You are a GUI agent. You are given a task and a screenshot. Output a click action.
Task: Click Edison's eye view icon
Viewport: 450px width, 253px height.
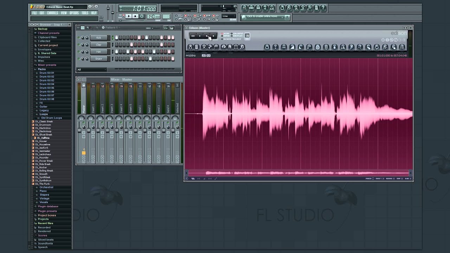click(224, 47)
